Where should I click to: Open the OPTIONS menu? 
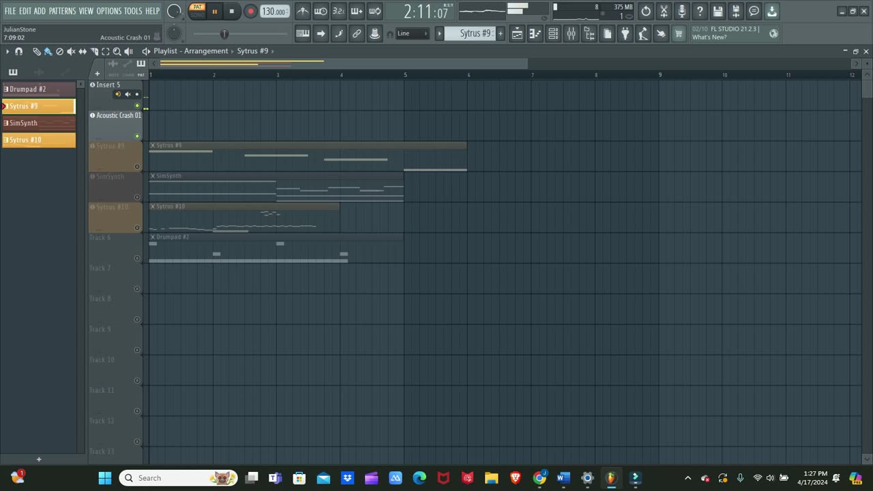coord(108,11)
